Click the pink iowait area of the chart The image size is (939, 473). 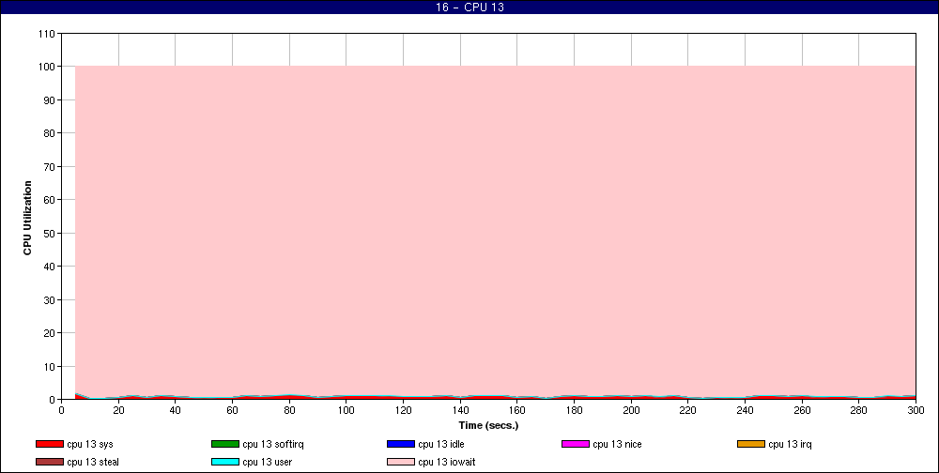coord(495,231)
